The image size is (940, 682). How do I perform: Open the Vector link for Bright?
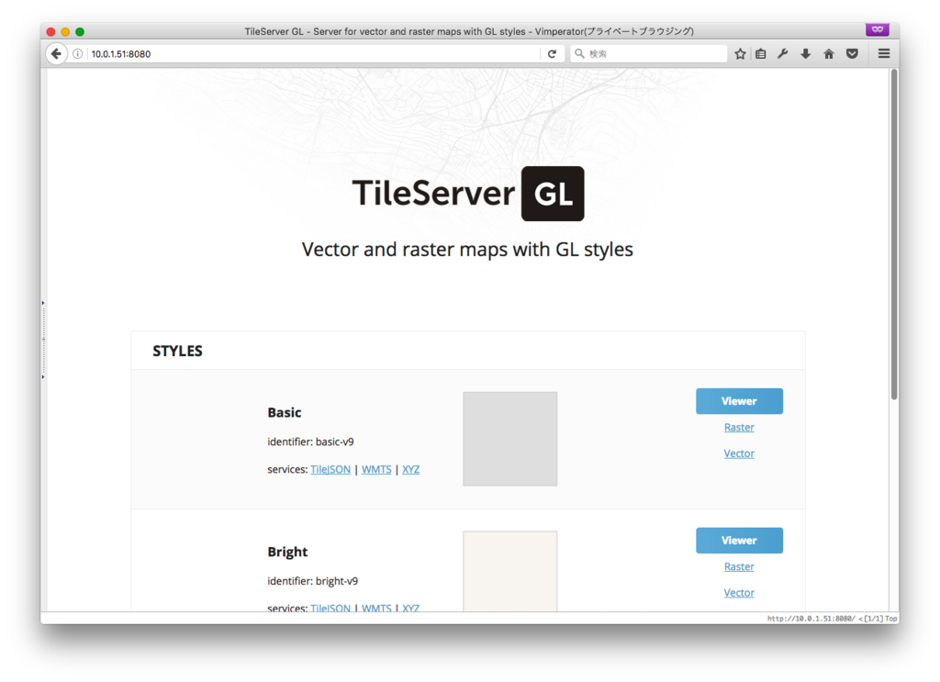click(x=739, y=593)
